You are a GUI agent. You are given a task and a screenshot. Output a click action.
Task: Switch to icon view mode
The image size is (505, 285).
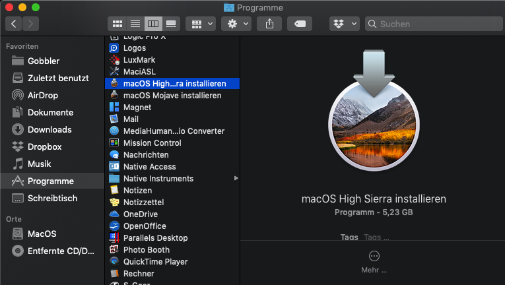point(118,24)
